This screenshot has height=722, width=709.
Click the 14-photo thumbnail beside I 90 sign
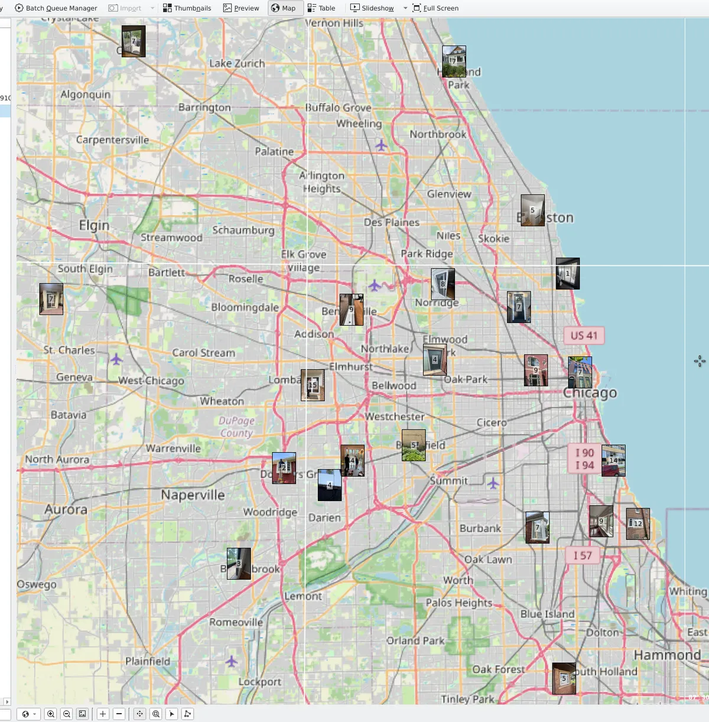613,461
